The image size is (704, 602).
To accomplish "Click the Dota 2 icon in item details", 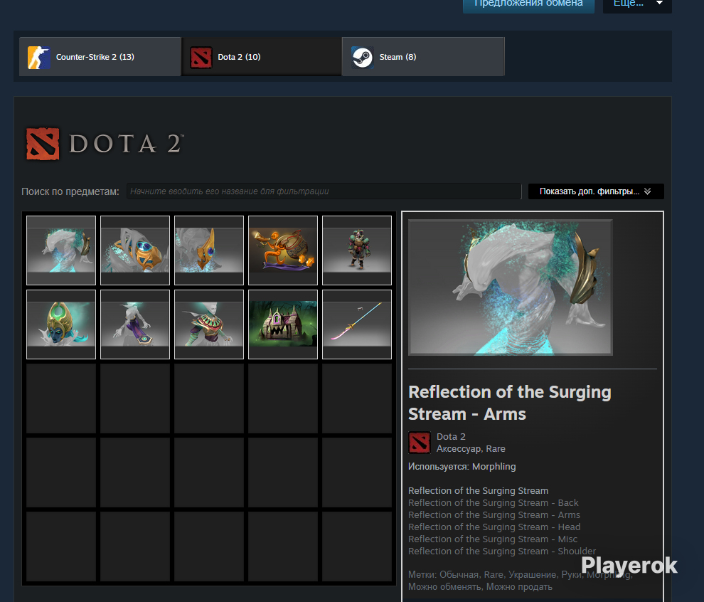I will (x=420, y=443).
